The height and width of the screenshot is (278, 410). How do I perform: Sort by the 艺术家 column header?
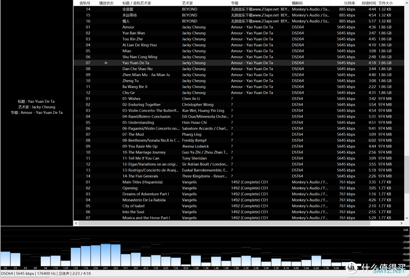[x=187, y=3]
